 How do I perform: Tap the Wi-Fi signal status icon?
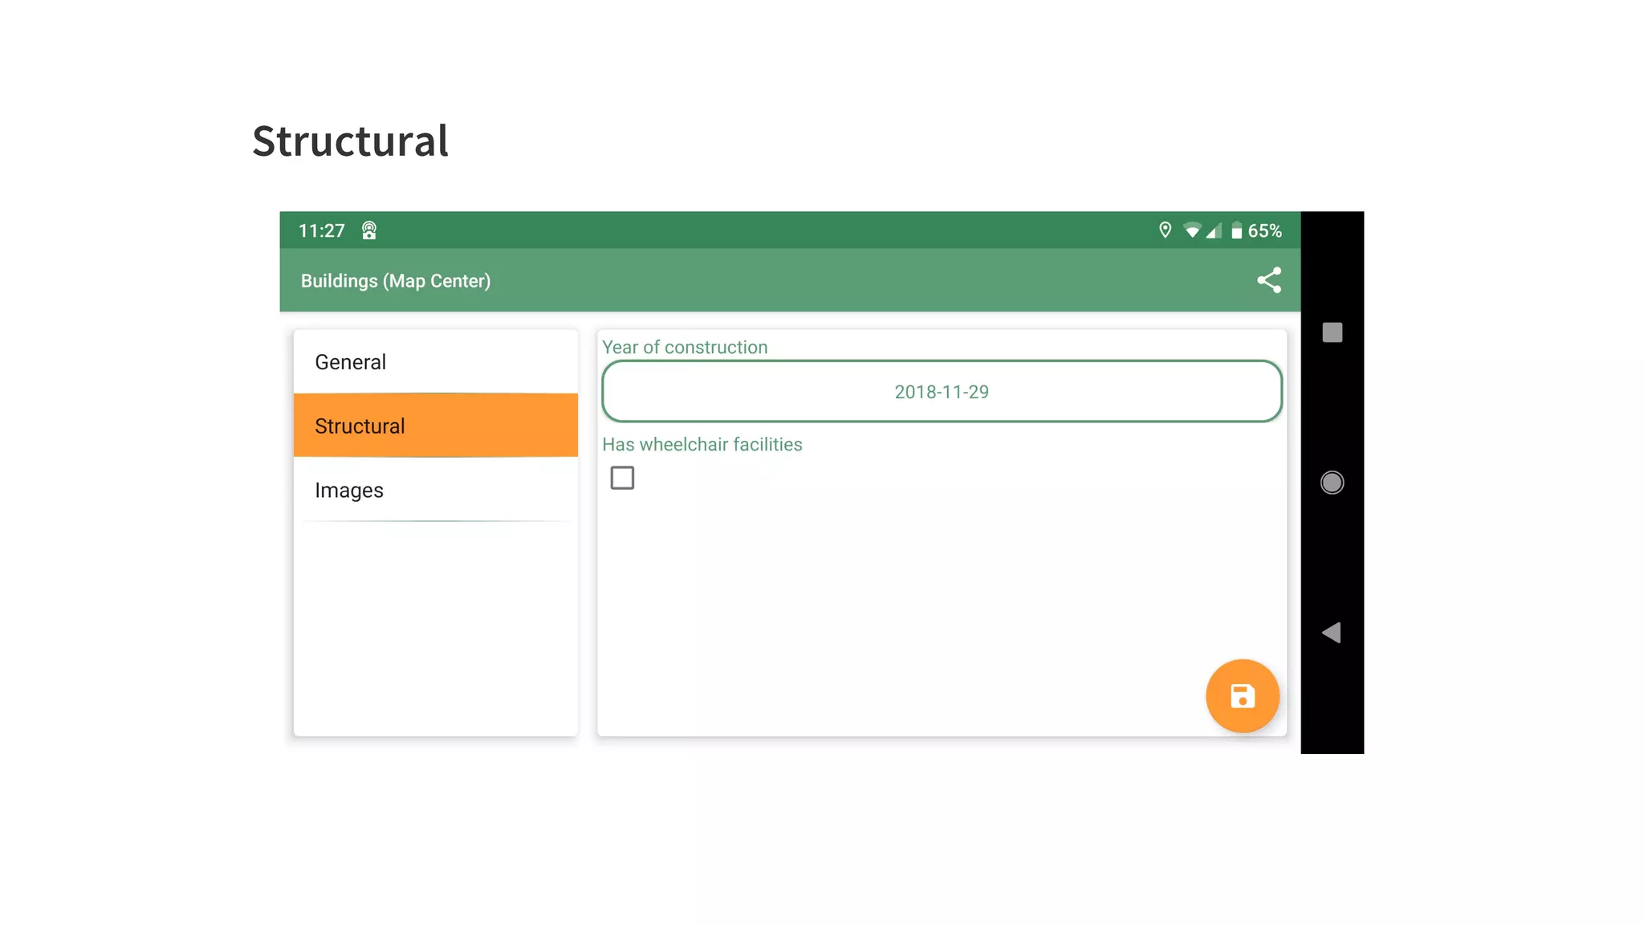point(1192,231)
